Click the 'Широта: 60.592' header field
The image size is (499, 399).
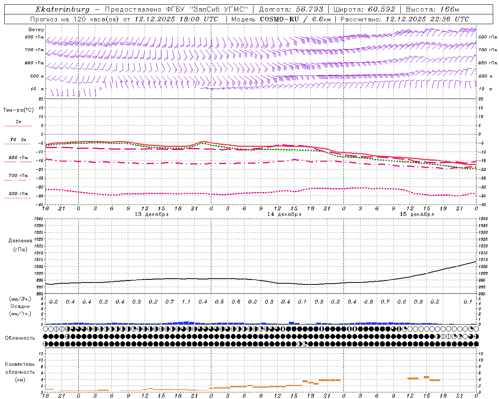[365, 9]
